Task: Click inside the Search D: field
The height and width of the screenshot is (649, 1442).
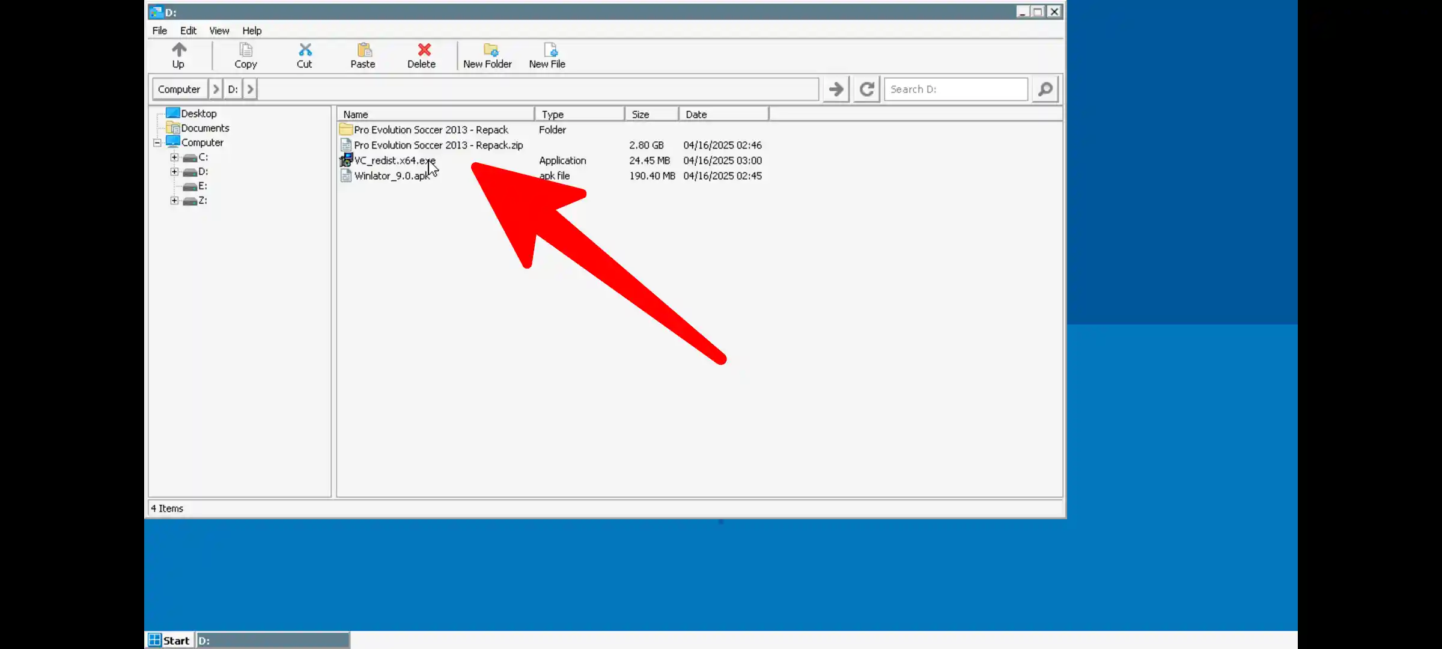Action: click(x=955, y=89)
